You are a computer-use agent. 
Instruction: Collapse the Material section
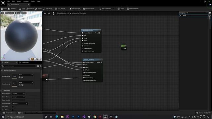pos(2,90)
